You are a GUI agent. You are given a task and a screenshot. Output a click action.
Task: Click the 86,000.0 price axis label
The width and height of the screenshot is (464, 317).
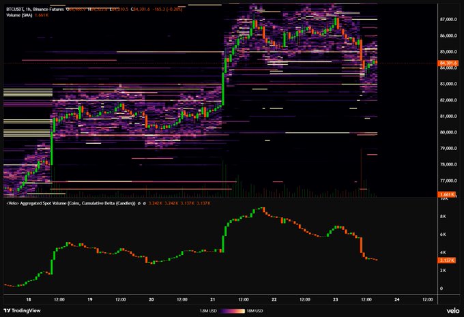point(448,35)
